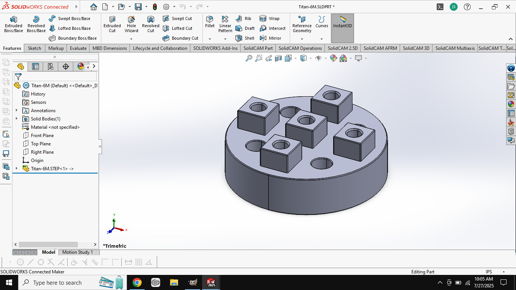This screenshot has width=516, height=290.
Task: Select the Rib feature
Action: click(x=243, y=19)
